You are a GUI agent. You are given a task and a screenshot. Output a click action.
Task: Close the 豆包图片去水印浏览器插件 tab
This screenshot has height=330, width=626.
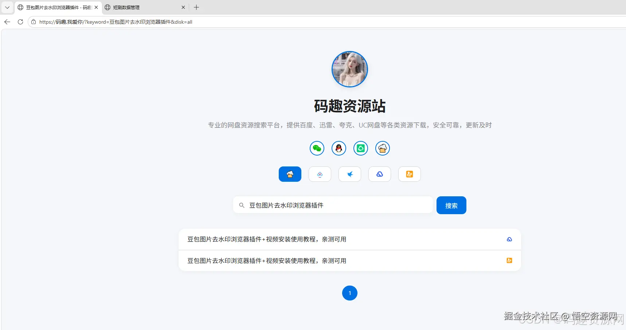[x=96, y=7]
